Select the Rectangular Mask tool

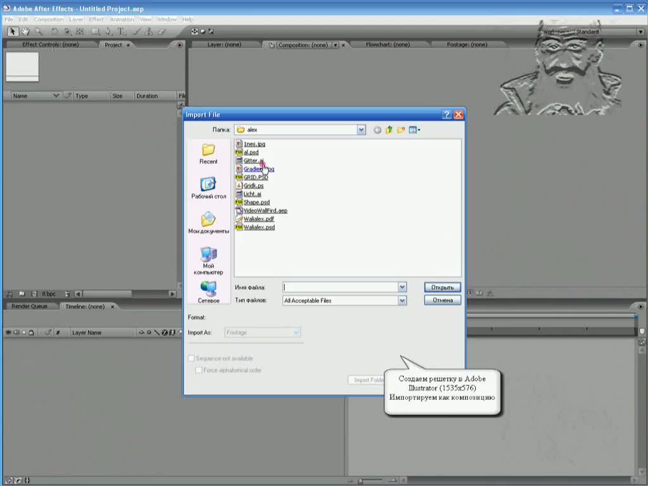[x=96, y=32]
